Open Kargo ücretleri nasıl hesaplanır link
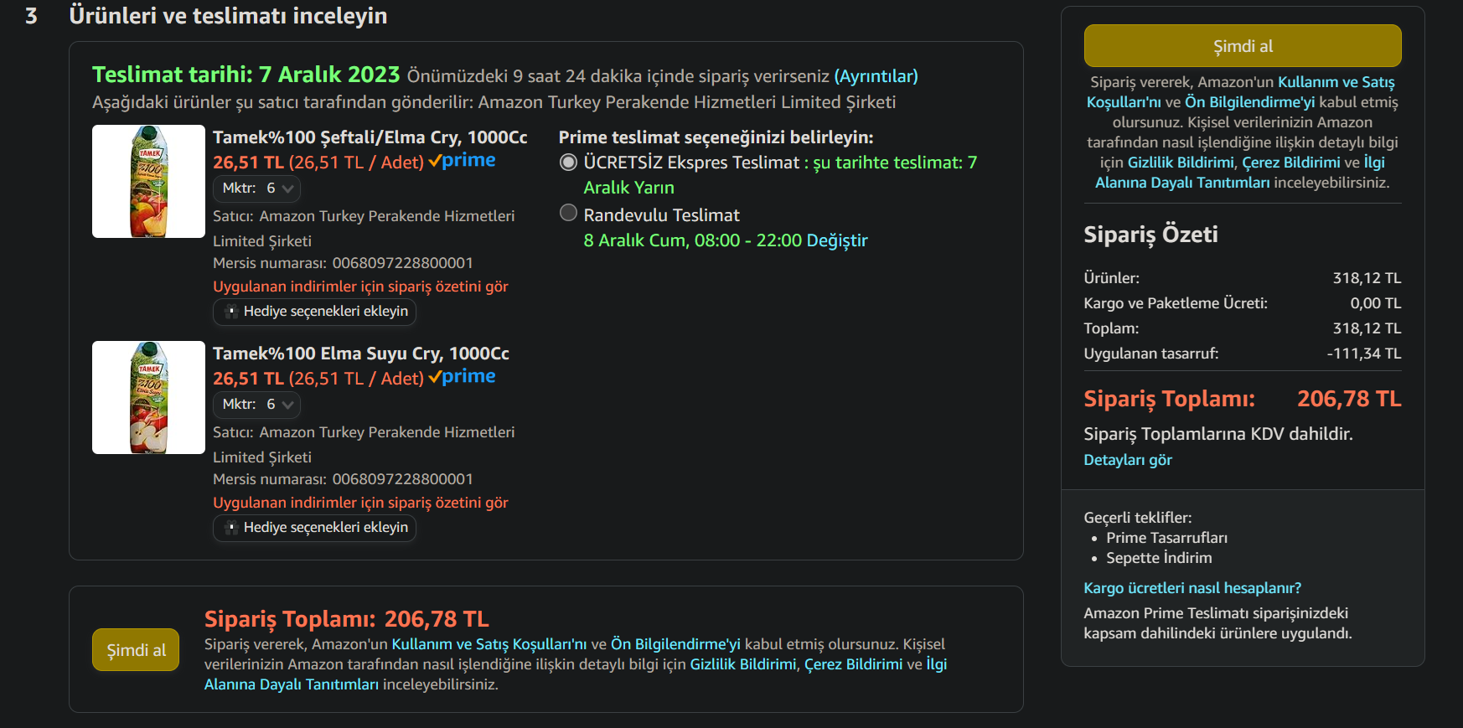 tap(1192, 588)
